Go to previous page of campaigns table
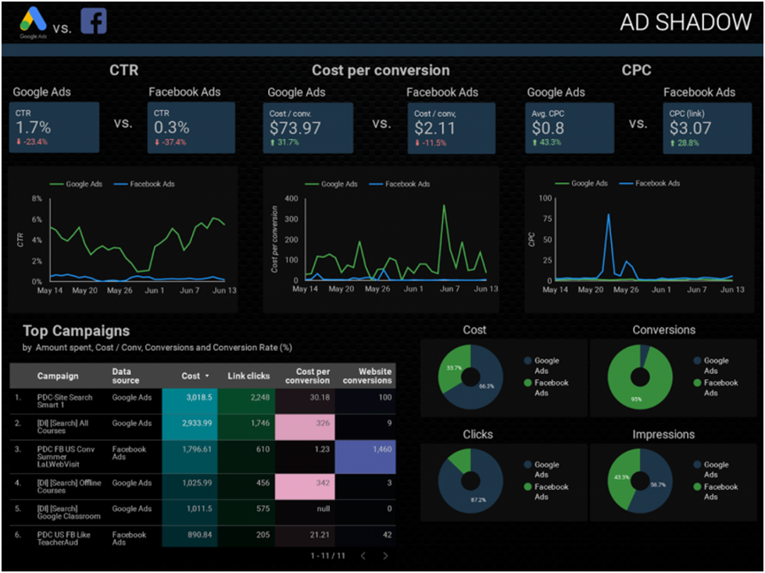 point(363,556)
